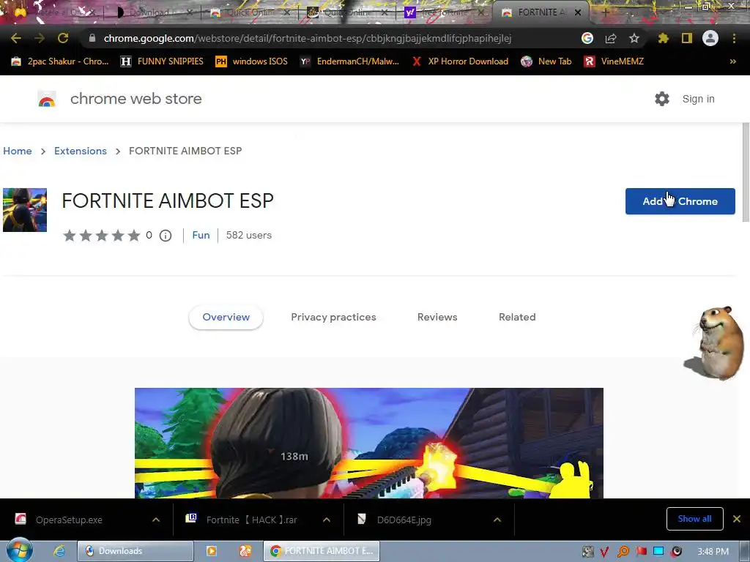Open the Fun category link
750x562 pixels.
click(x=201, y=235)
